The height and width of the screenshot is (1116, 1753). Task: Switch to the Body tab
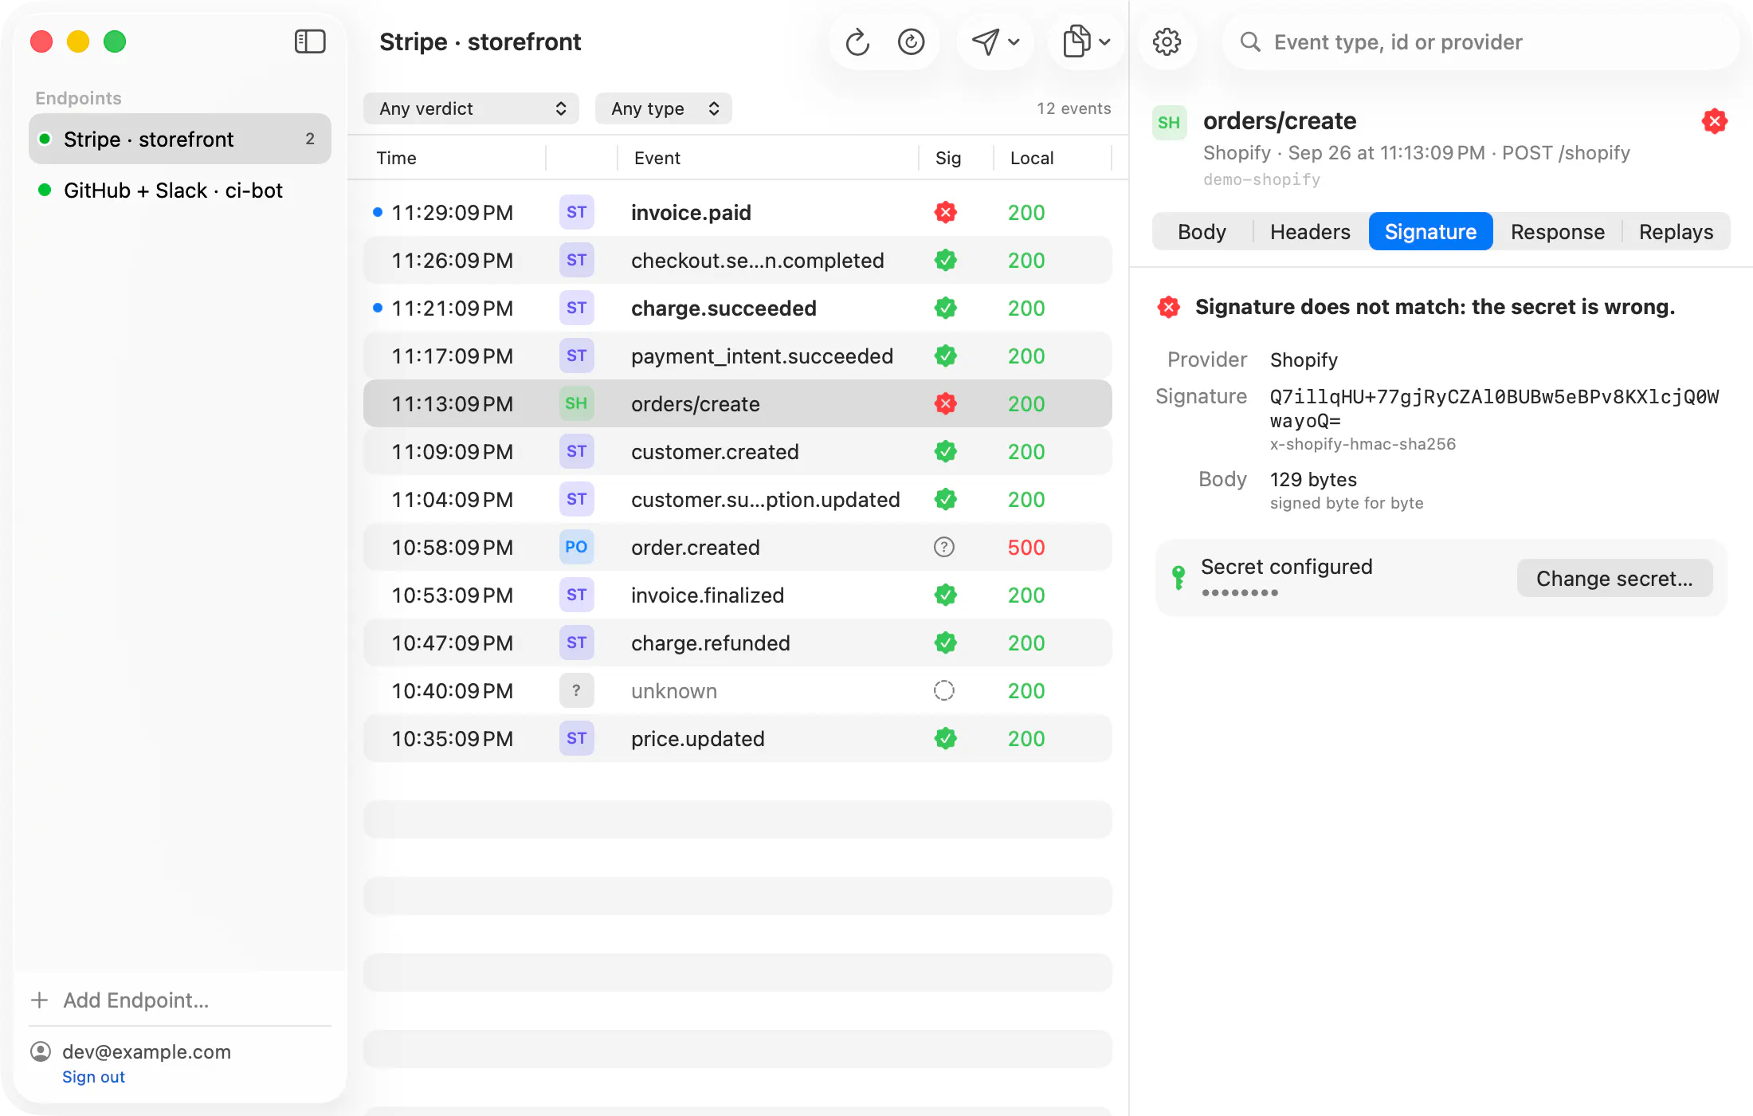(1202, 231)
